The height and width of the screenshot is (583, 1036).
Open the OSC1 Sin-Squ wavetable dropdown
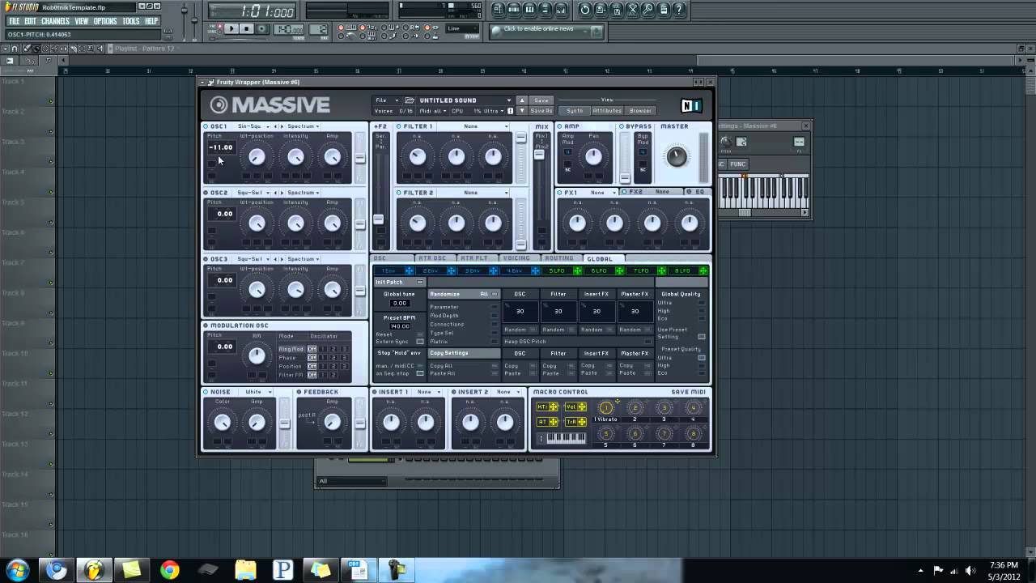253,126
